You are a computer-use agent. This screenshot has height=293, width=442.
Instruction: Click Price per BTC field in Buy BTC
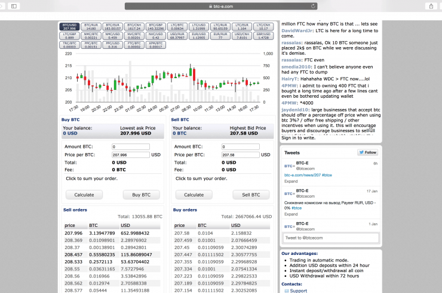[x=131, y=155]
